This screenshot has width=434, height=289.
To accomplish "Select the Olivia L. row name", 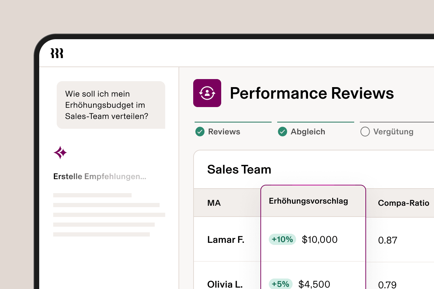I will click(225, 284).
